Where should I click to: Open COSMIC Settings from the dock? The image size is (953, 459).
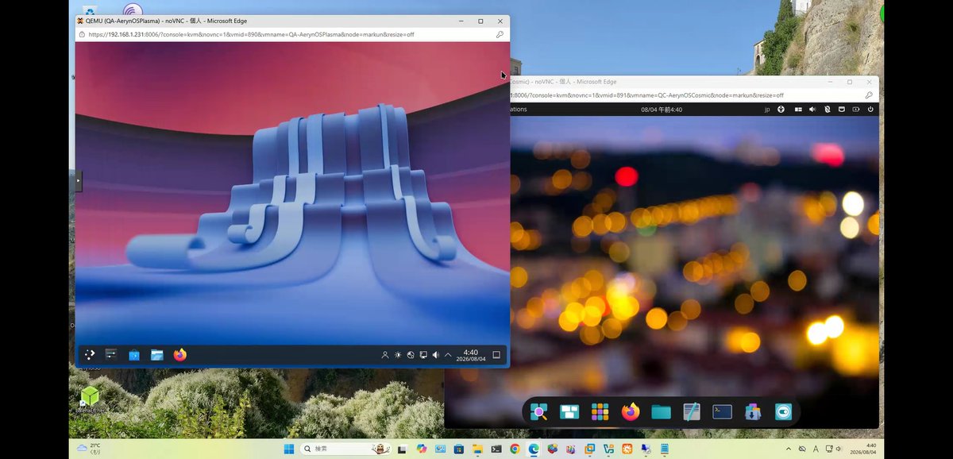point(784,411)
